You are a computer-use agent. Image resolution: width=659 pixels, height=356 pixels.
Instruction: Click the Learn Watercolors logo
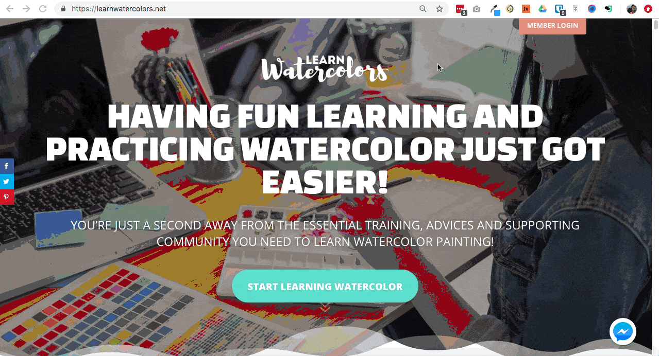(324, 68)
